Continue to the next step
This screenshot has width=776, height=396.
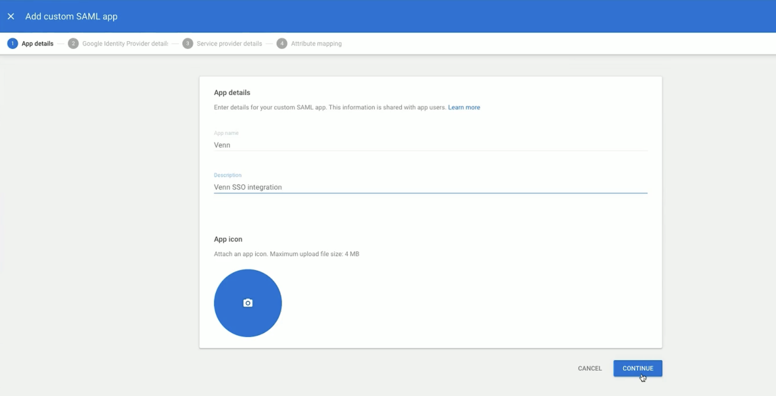(x=638, y=369)
